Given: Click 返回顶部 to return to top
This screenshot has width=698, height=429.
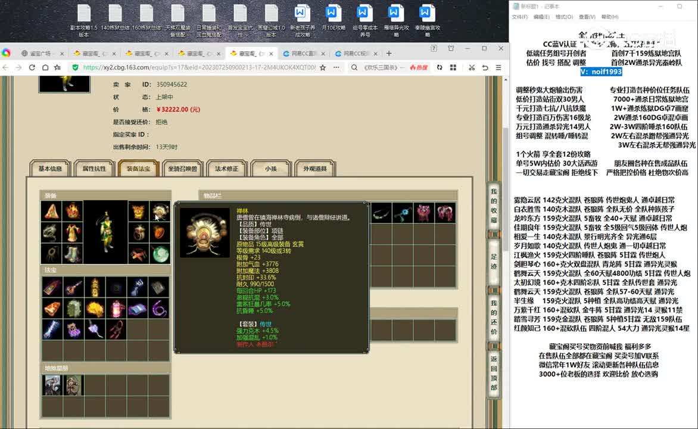Looking at the screenshot, I should (x=493, y=374).
